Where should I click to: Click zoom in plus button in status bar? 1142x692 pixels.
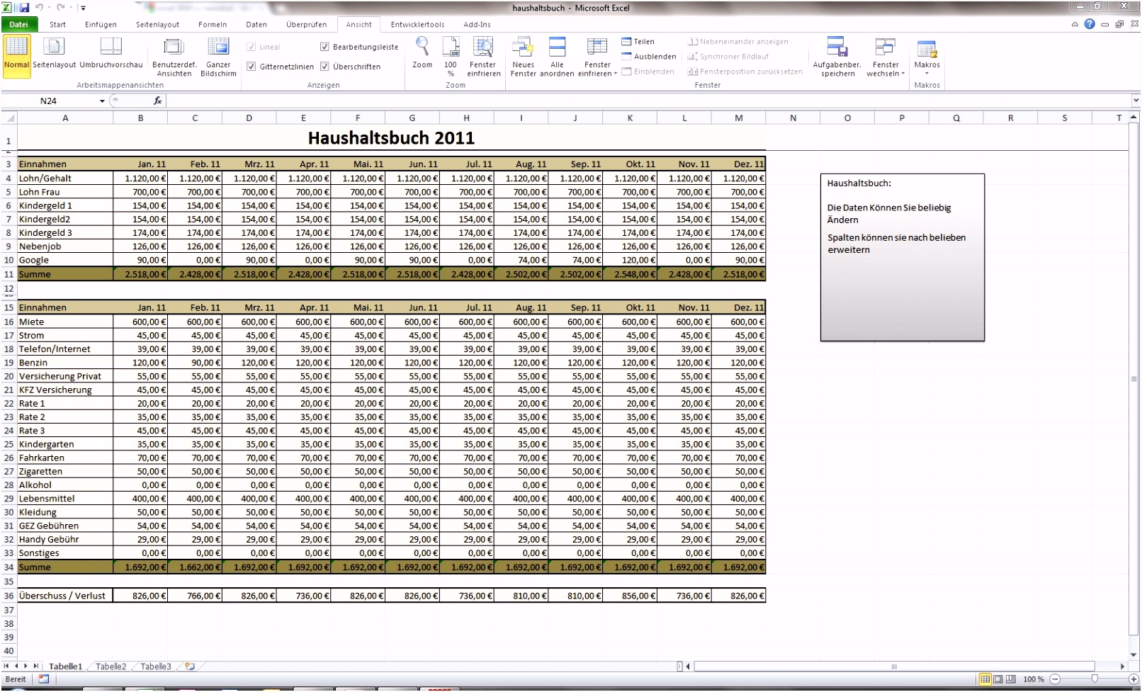(1133, 679)
